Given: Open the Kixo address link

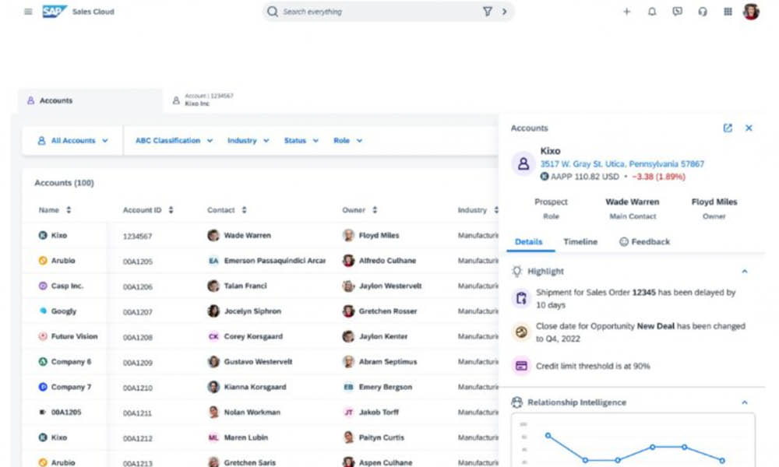Looking at the screenshot, I should (x=622, y=163).
